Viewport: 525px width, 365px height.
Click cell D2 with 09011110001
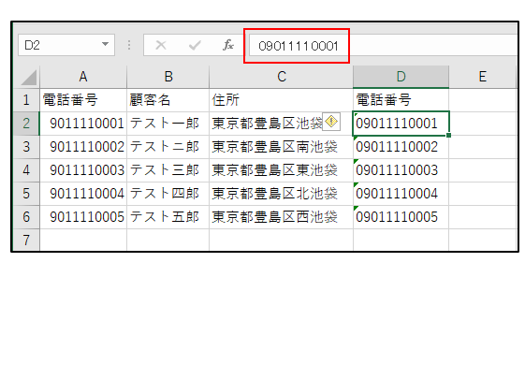[x=401, y=124]
